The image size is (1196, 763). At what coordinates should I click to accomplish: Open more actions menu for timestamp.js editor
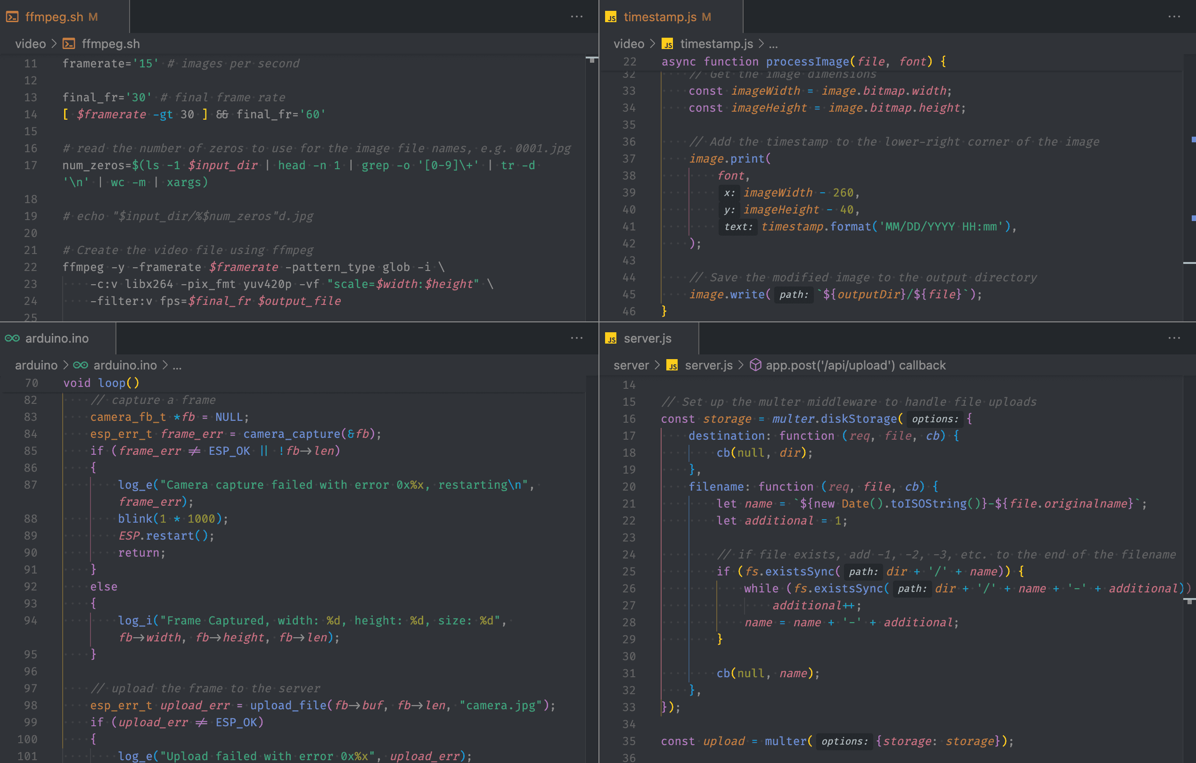1174,17
